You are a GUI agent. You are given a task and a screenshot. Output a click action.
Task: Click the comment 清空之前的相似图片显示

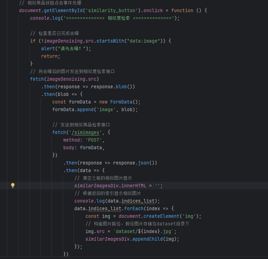(103, 178)
